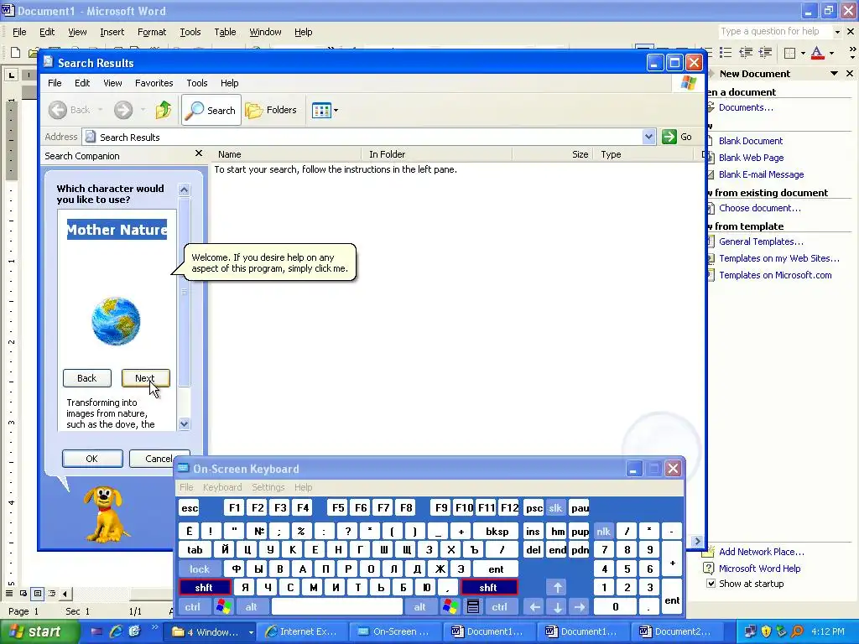Switch Word to Outline view icon
Image resolution: width=859 pixels, height=644 pixels.
pyautogui.click(x=51, y=593)
